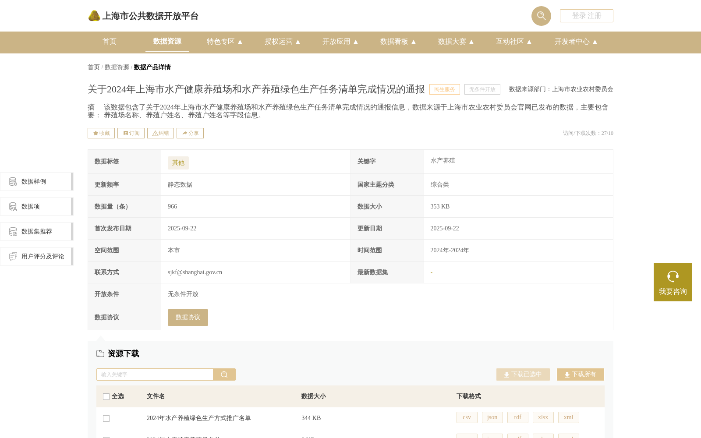Click 综合类 theme category value
This screenshot has width=701, height=438.
pyautogui.click(x=440, y=185)
